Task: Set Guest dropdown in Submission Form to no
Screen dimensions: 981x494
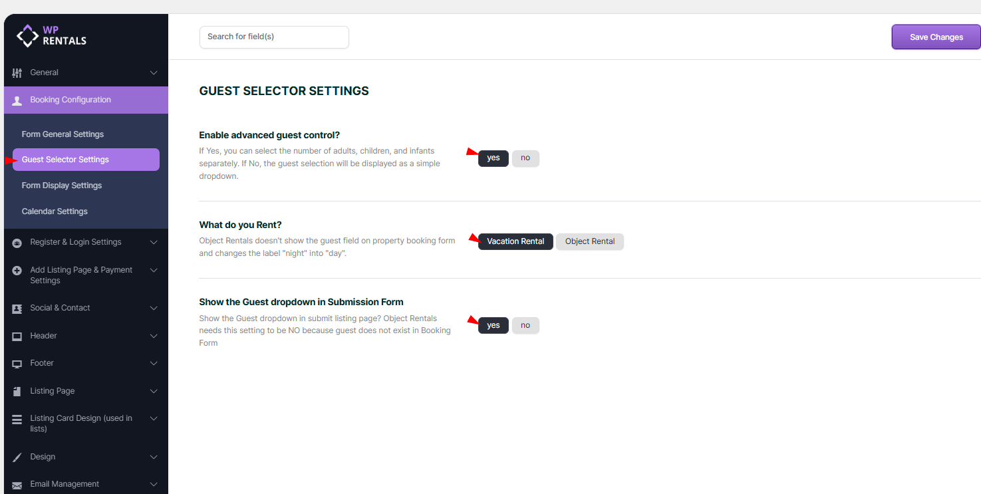Action: pyautogui.click(x=525, y=325)
